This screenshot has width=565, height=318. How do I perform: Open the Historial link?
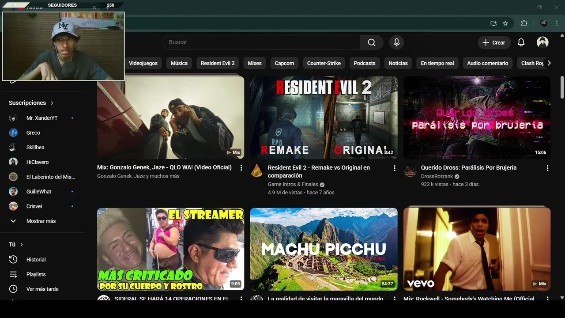36,260
